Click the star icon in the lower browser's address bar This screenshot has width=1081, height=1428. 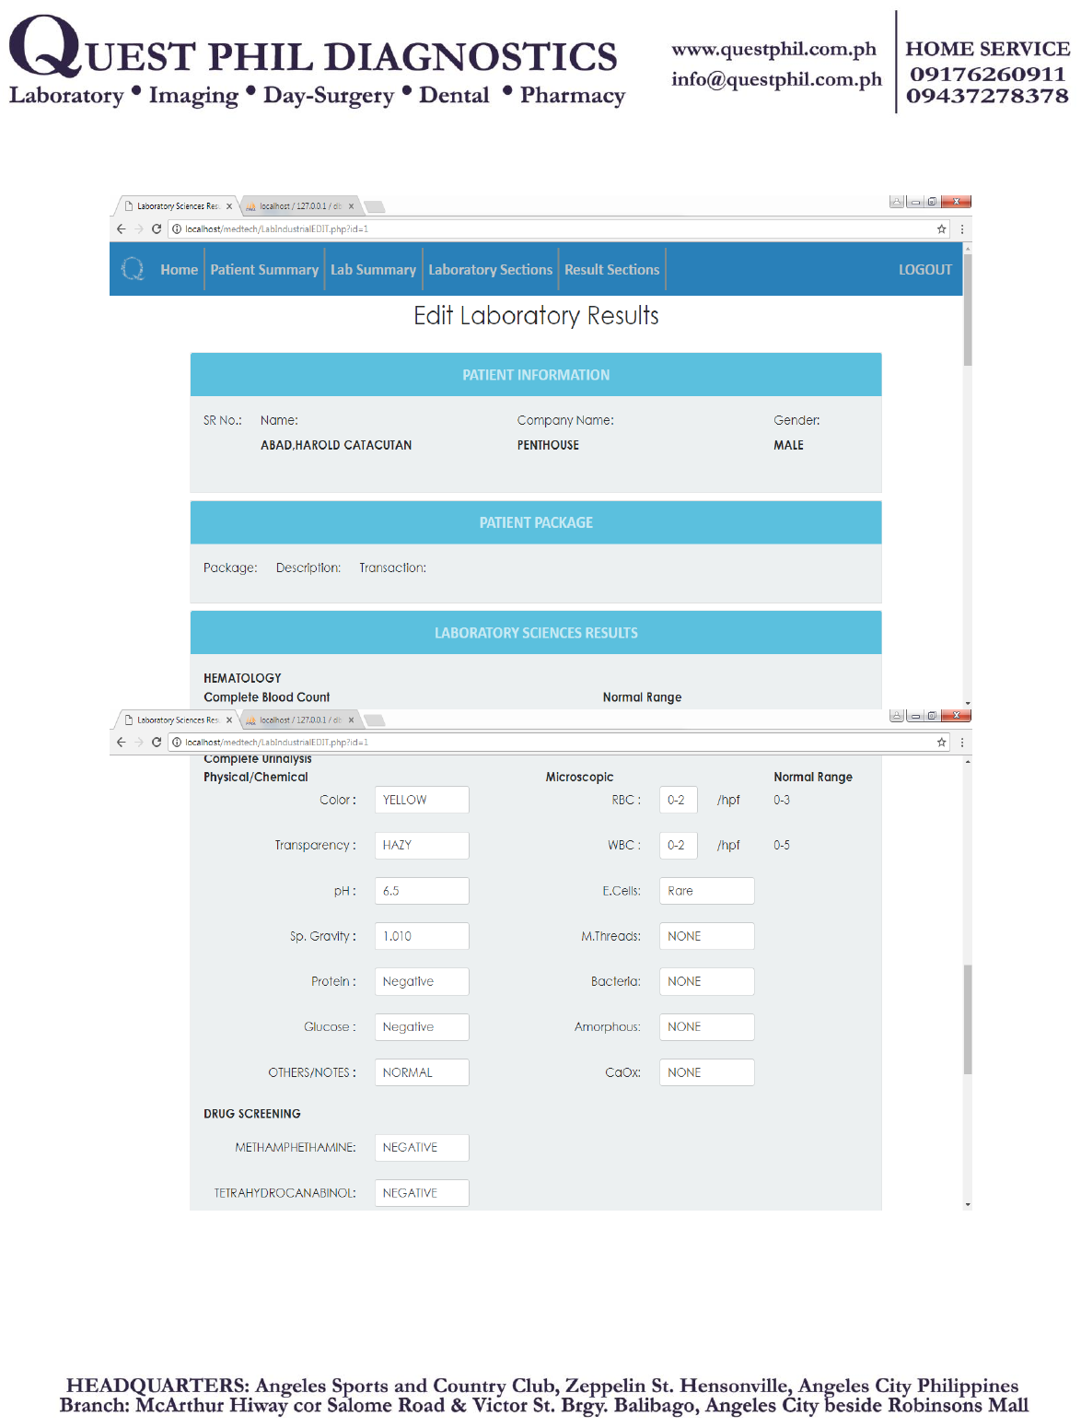[942, 743]
